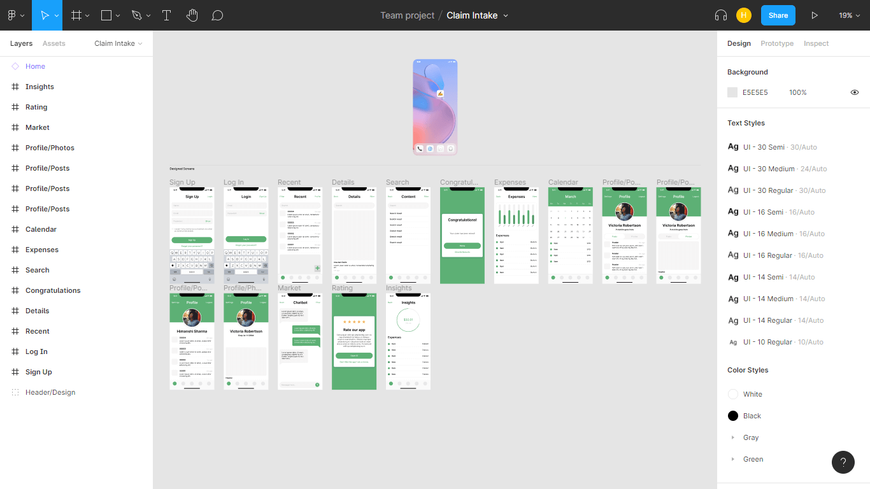Activate the Hand tool
This screenshot has width=870, height=489.
(192, 15)
